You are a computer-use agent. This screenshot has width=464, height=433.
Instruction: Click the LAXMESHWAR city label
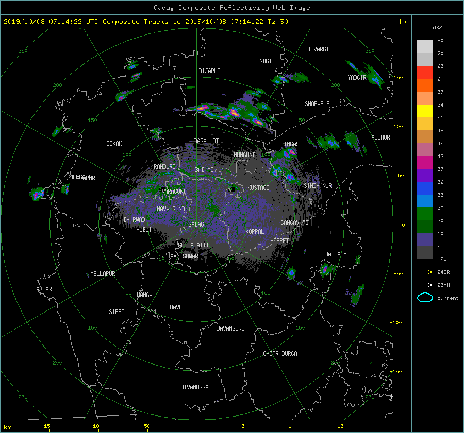pyautogui.click(x=183, y=256)
